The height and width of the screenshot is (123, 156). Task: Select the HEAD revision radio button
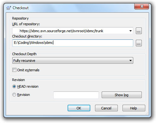[x=14, y=86]
